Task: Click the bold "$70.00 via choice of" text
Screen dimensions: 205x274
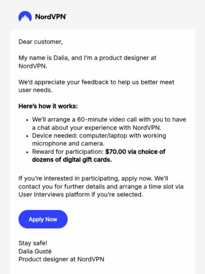Action: tap(136, 152)
